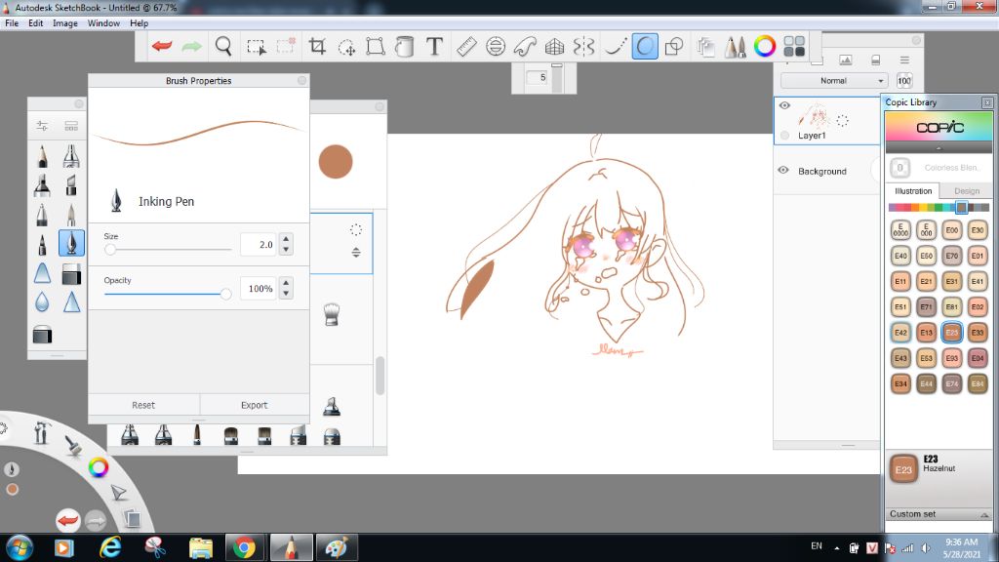Open the Ruler guide tool
The image size is (999, 562).
pyautogui.click(x=466, y=46)
